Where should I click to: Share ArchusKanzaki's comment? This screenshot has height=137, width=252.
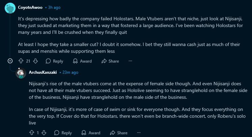119,133
